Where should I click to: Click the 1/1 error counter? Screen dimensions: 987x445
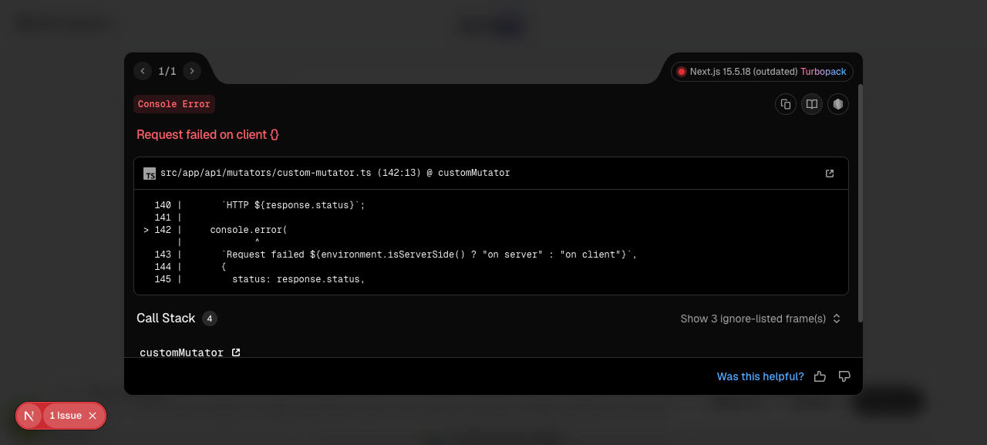(x=167, y=71)
